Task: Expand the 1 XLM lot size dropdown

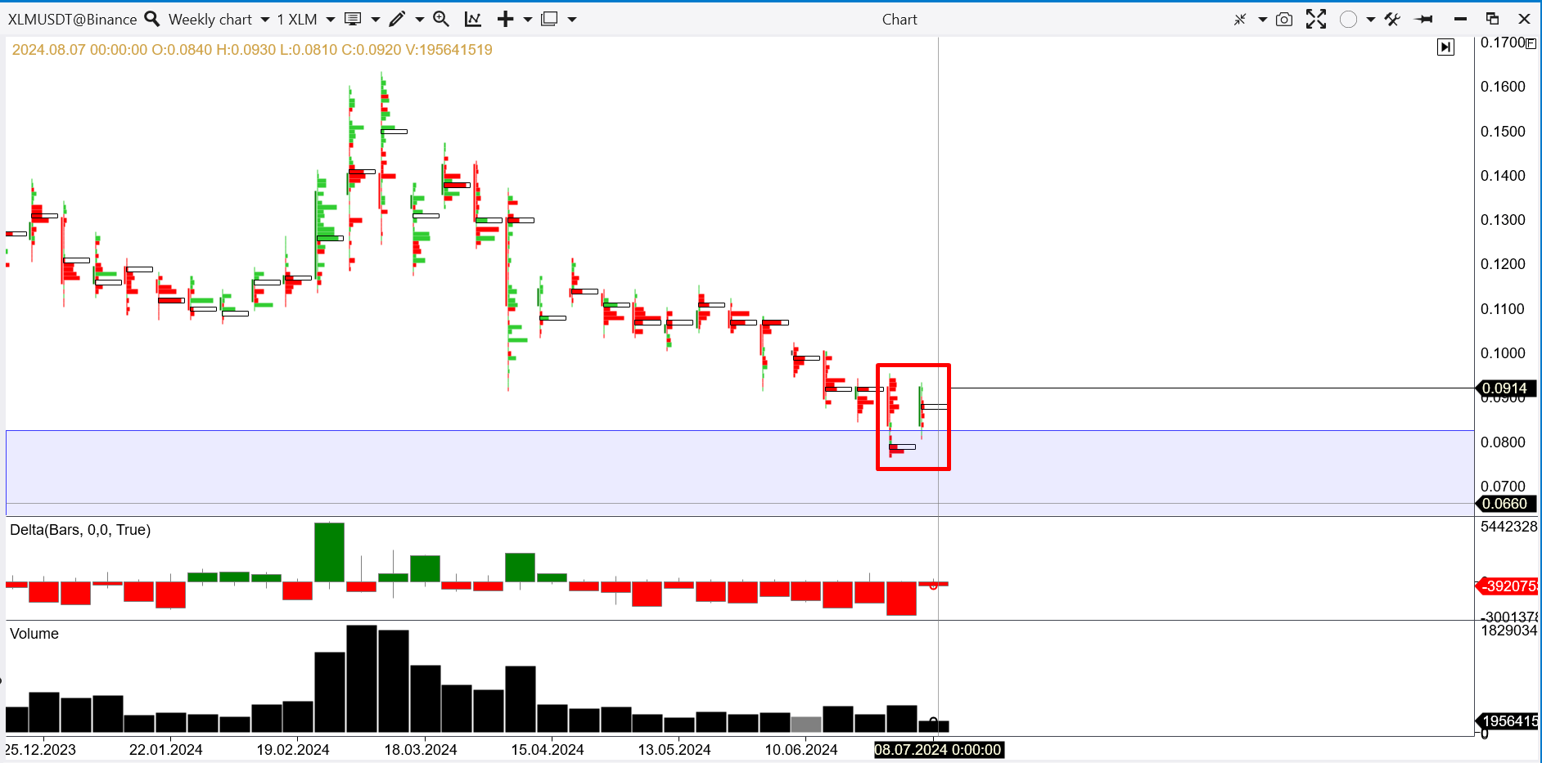Action: (330, 20)
